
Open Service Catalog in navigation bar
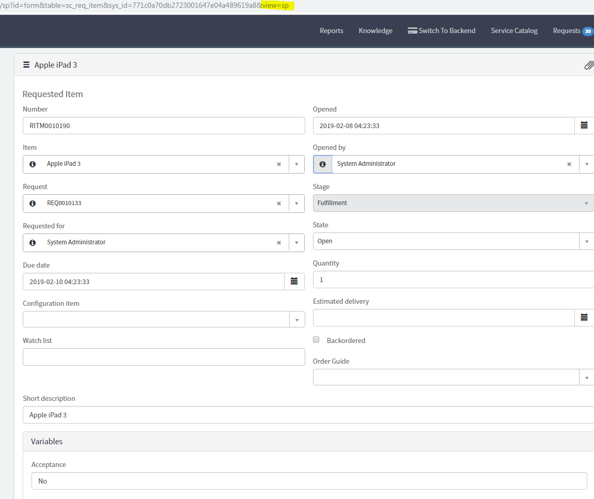tap(514, 30)
